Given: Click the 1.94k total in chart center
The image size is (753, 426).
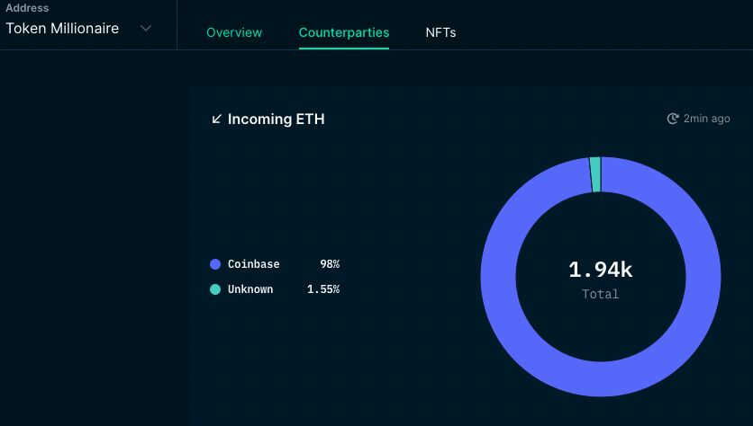Looking at the screenshot, I should (x=600, y=270).
